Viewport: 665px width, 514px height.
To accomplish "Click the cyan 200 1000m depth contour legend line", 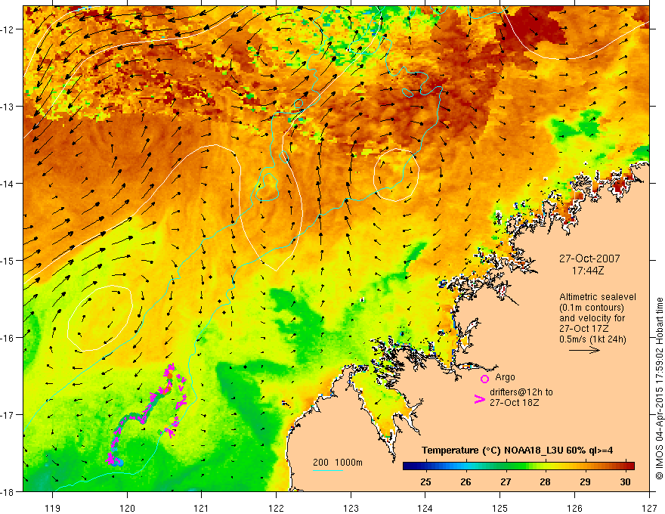I will point(328,470).
